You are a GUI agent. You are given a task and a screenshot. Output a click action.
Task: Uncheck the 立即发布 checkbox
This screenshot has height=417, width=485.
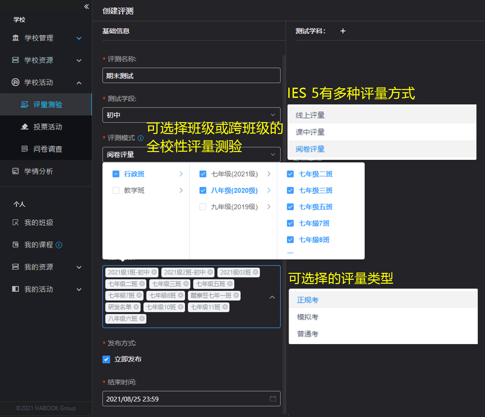(106, 359)
